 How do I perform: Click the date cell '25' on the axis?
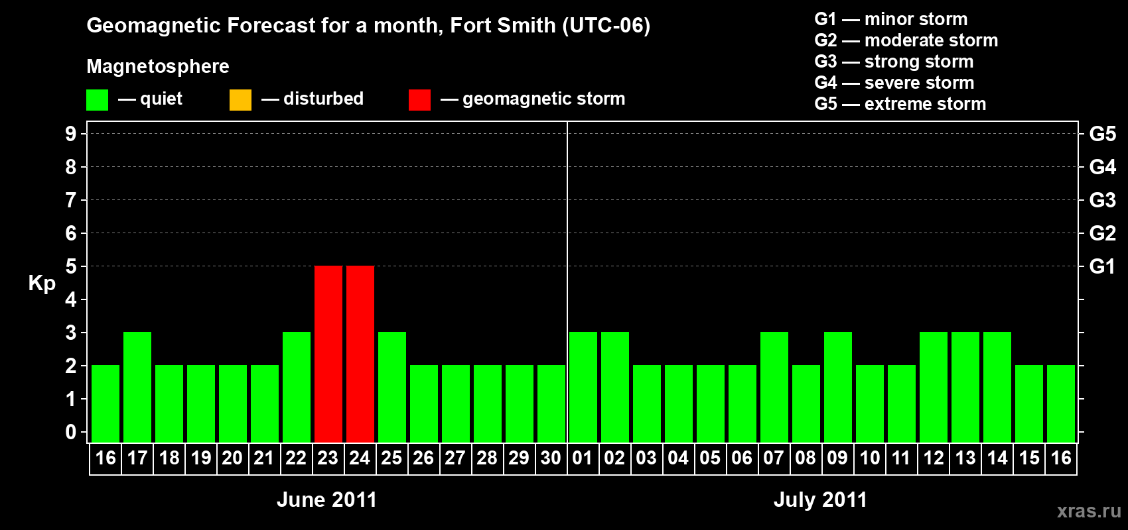391,458
